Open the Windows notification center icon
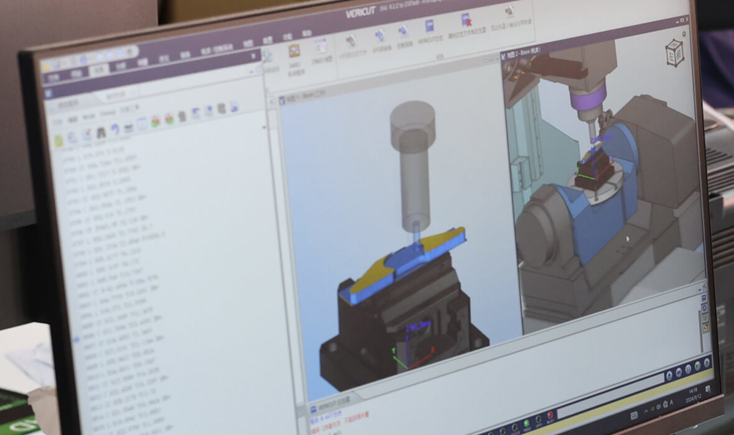Screen dimensions: 734x435 (x=708, y=389)
